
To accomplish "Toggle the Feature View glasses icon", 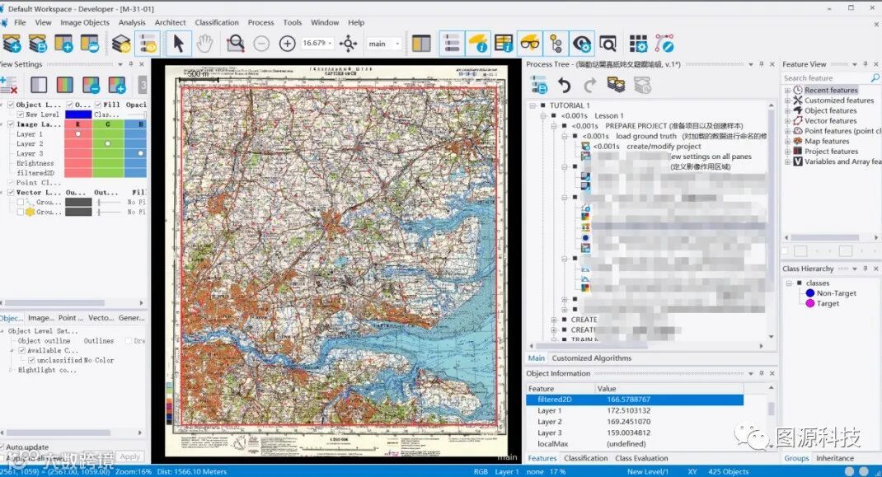I will tap(530, 44).
